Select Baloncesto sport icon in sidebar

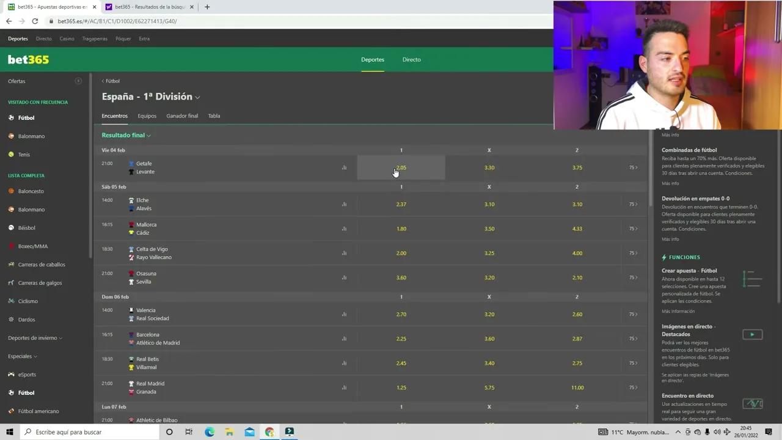[11, 191]
